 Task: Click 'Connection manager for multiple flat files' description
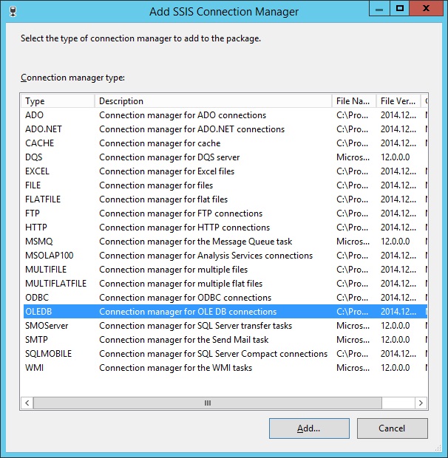pos(181,284)
